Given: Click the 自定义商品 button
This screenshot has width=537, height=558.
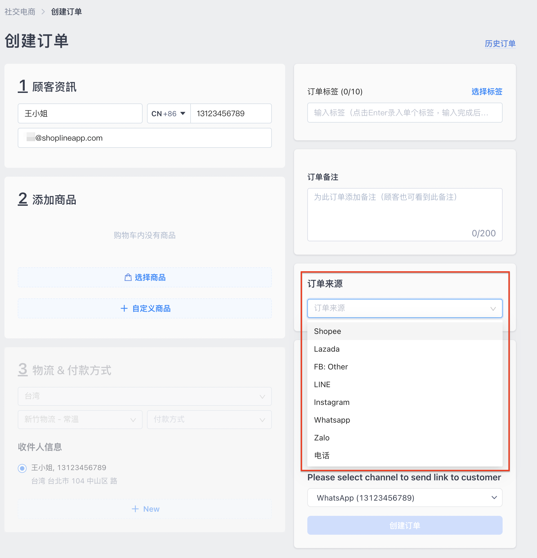Looking at the screenshot, I should 145,308.
